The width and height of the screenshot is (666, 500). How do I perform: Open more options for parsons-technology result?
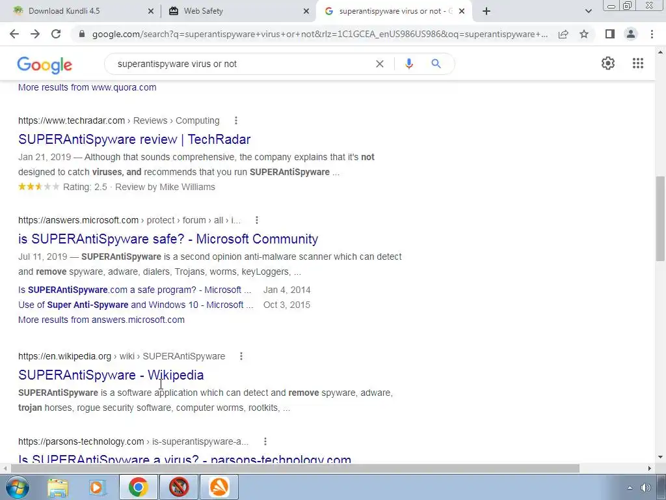265,442
